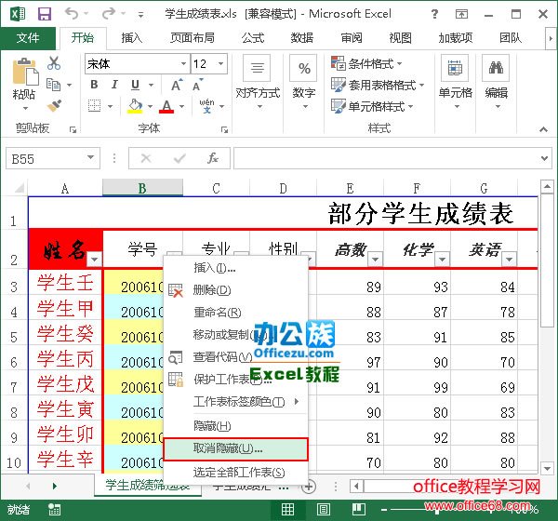
Task: Click the Paste clipboard icon
Action: 24,76
